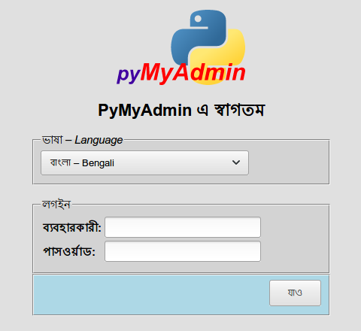The image size is (361, 331).
Task: Click the light blue footer bar beside যাও
Action: (150, 295)
